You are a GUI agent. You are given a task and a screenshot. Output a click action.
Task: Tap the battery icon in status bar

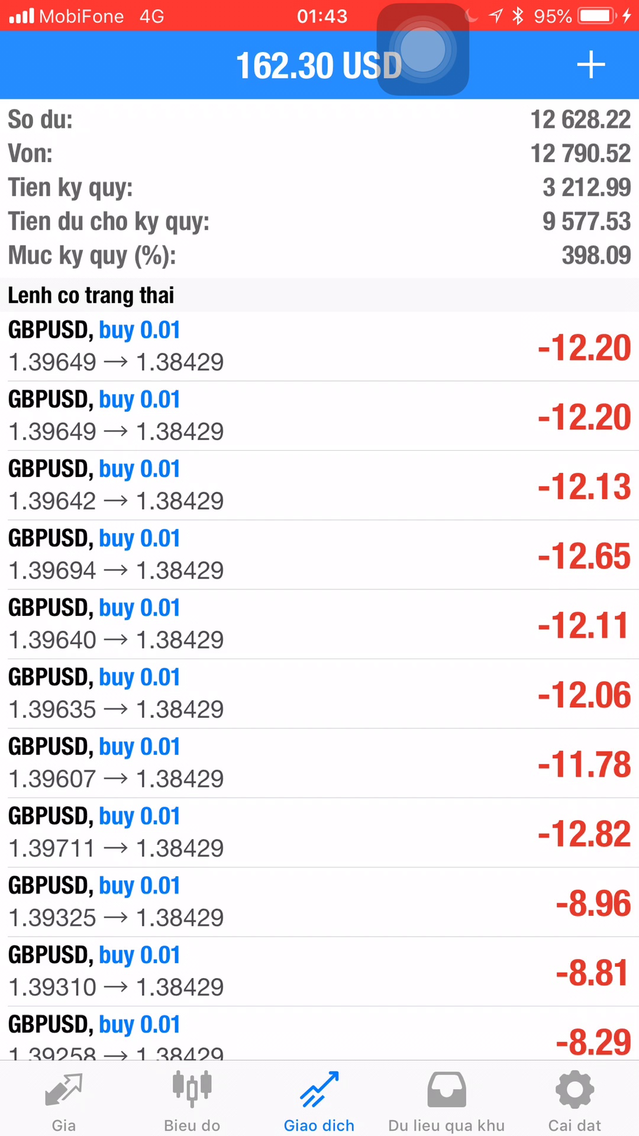coord(596,15)
